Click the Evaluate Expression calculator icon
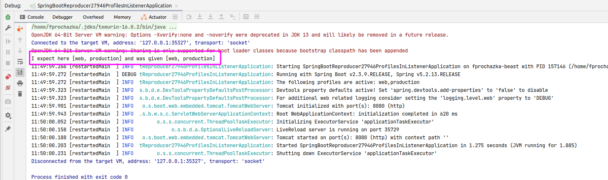Image resolution: width=608 pixels, height=180 pixels. [x=246, y=17]
